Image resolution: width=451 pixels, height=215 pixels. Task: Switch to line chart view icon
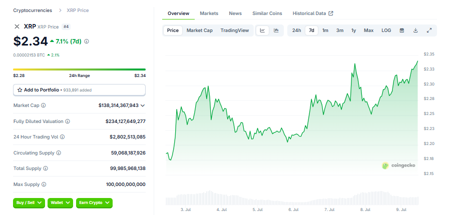tap(262, 30)
